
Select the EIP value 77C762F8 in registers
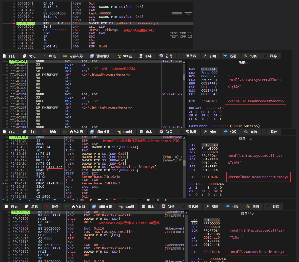pos(211,252)
